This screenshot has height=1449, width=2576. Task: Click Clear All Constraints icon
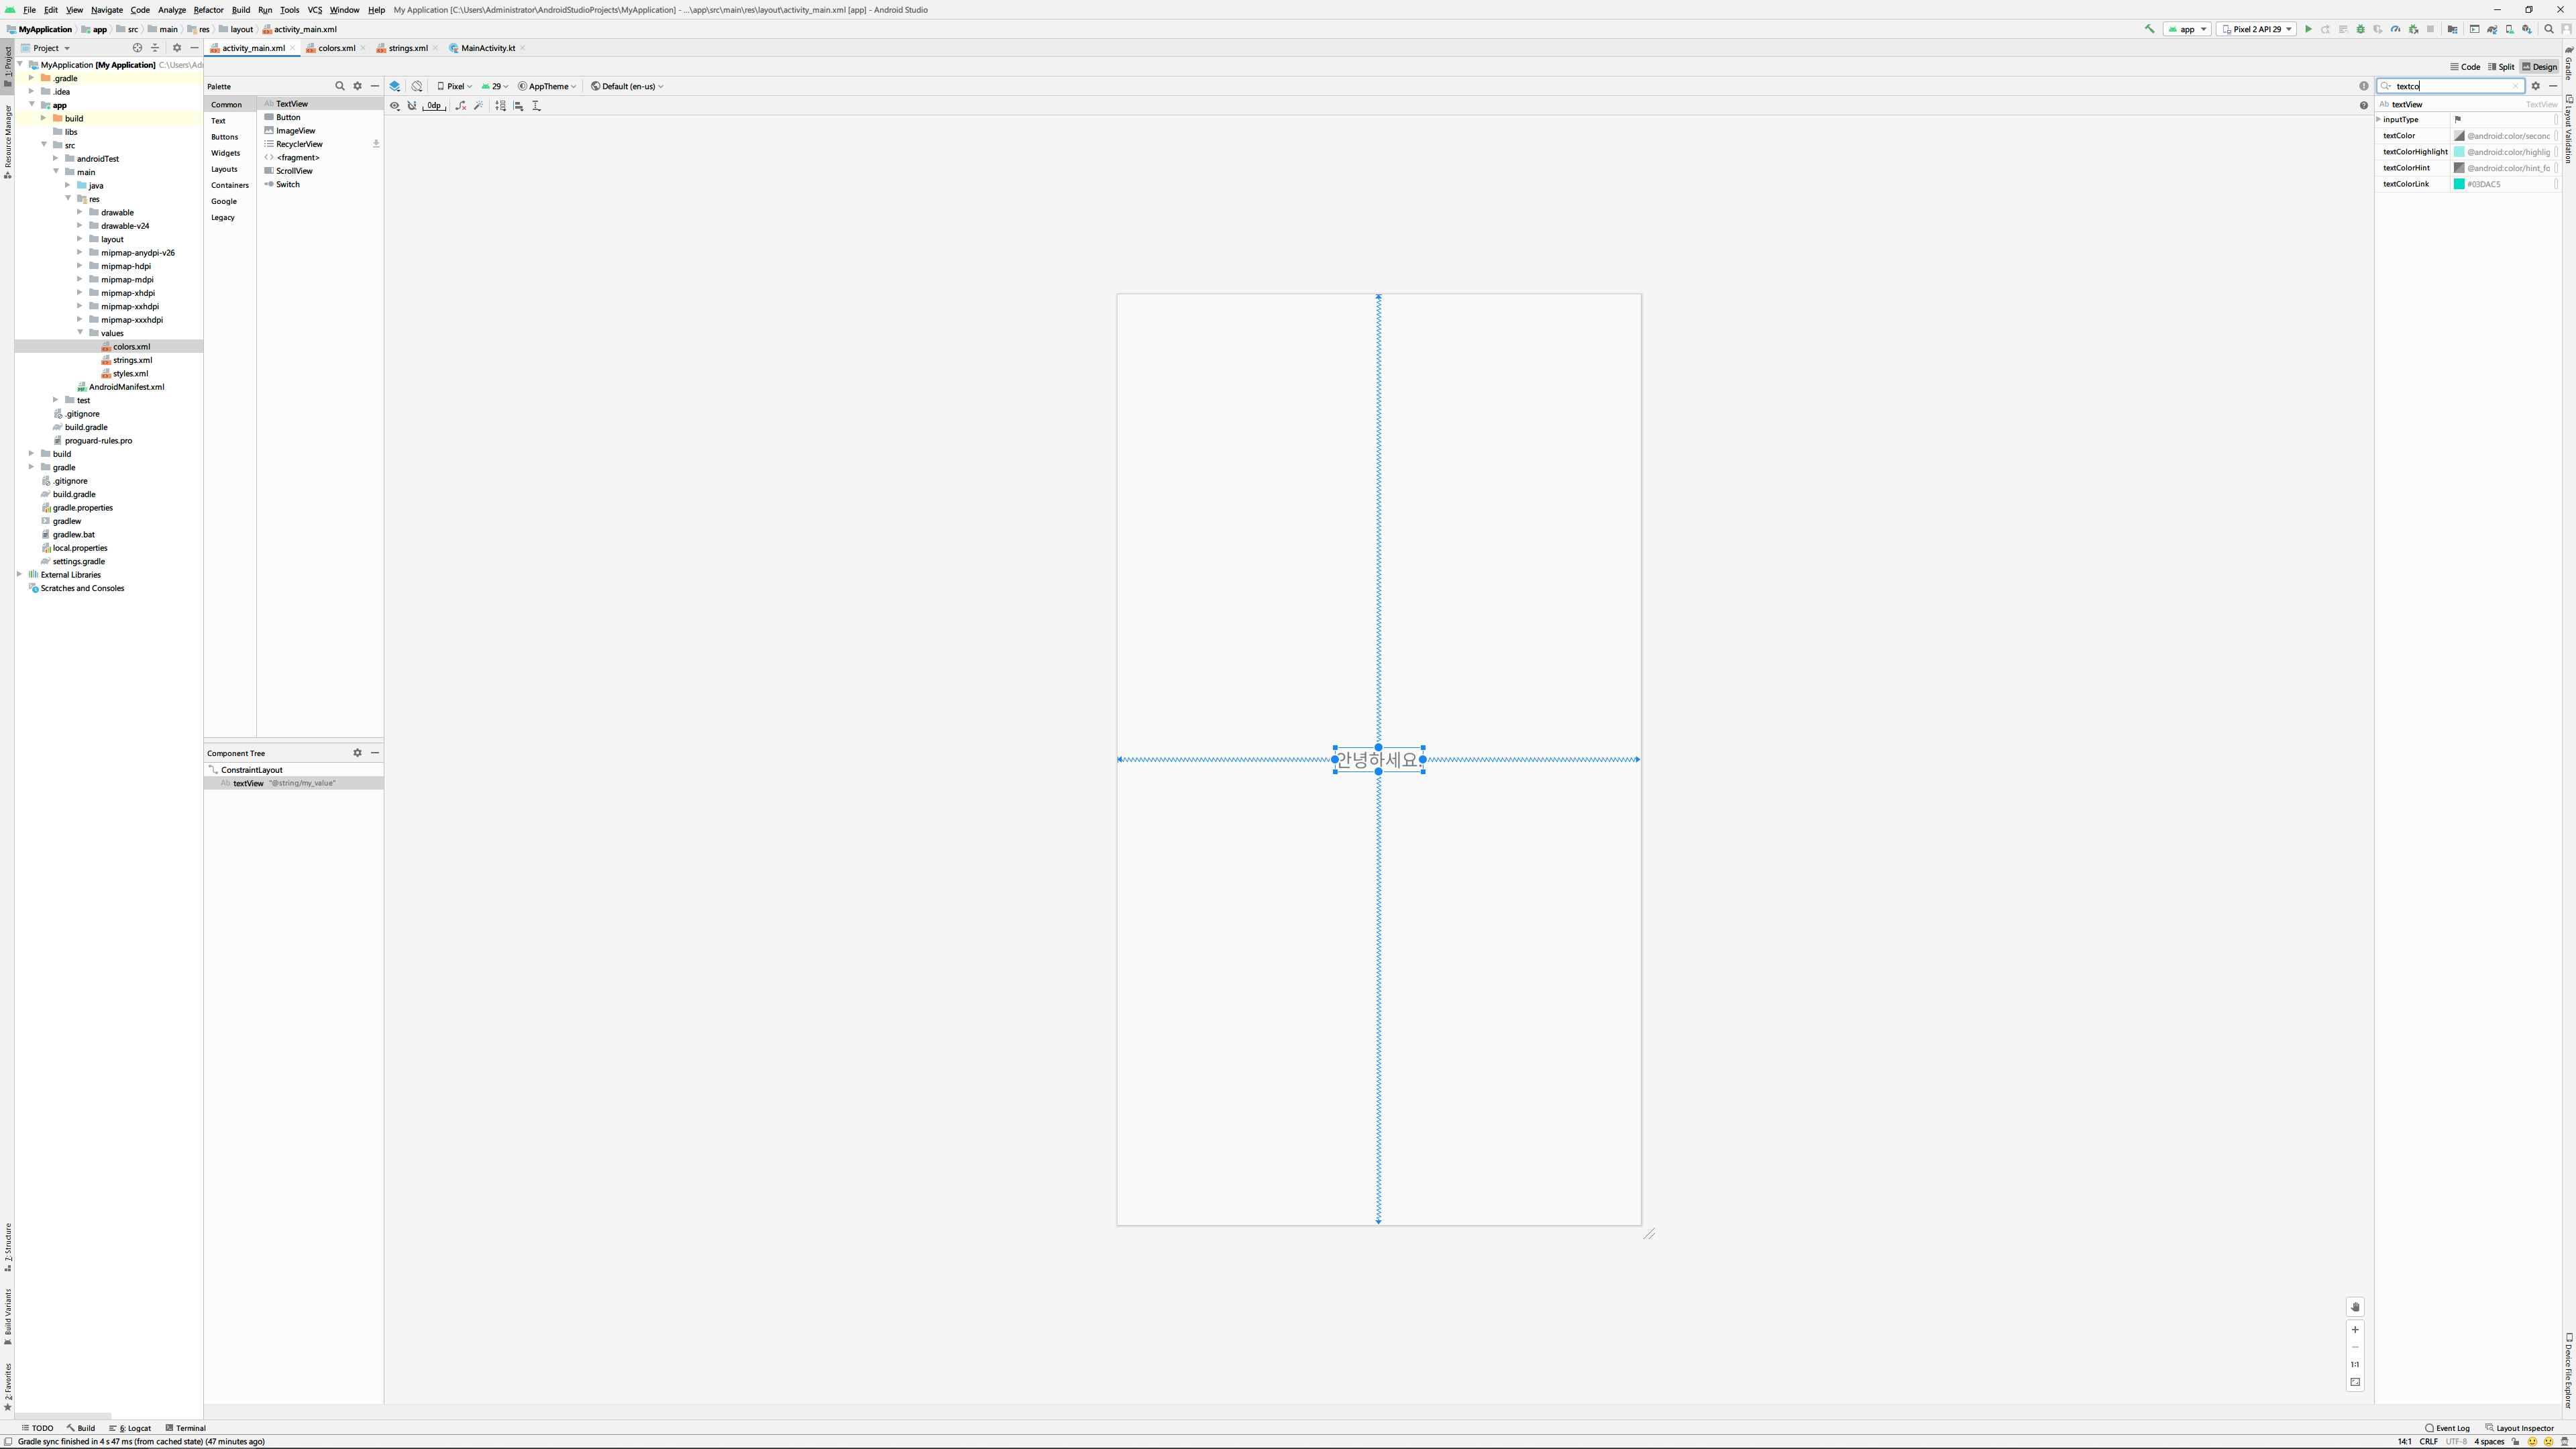[x=460, y=106]
